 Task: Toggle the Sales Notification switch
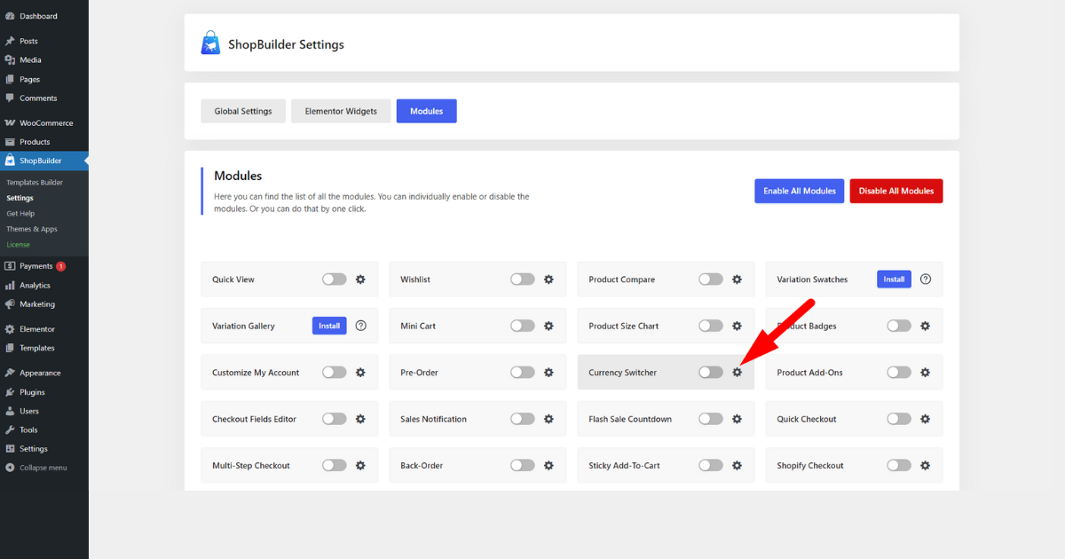coord(523,419)
